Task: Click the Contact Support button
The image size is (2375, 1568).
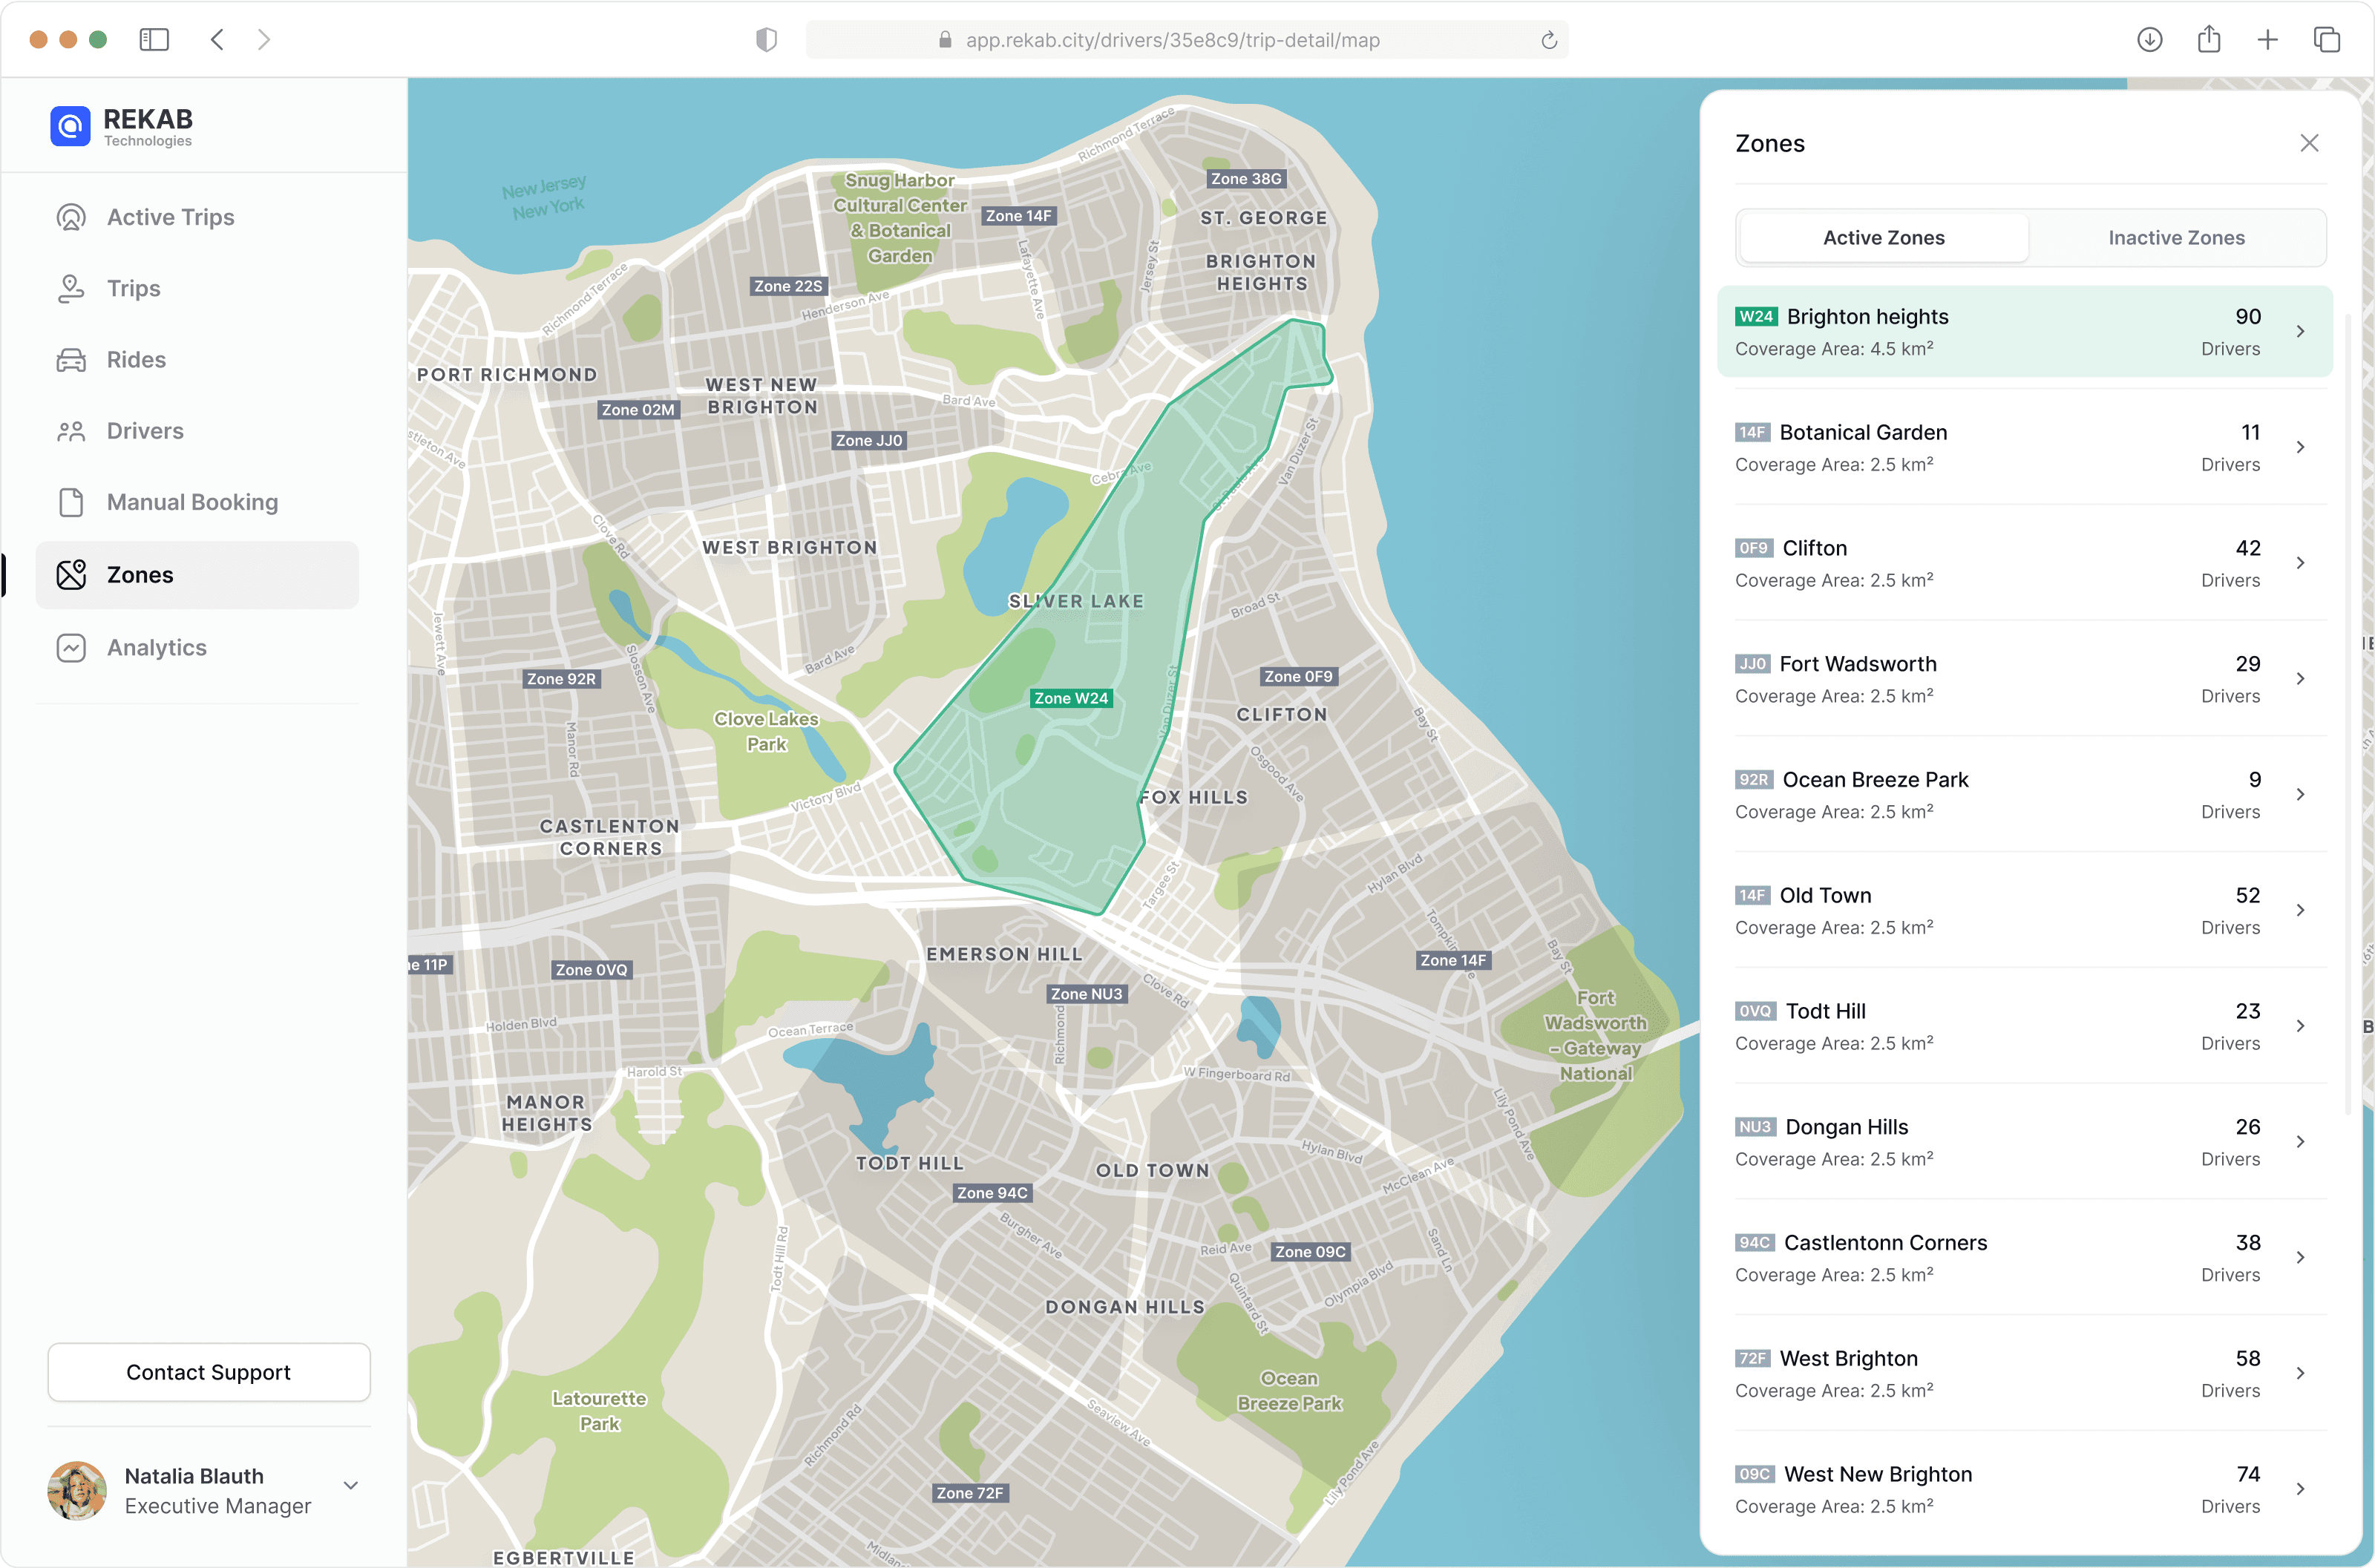Action: (x=208, y=1372)
